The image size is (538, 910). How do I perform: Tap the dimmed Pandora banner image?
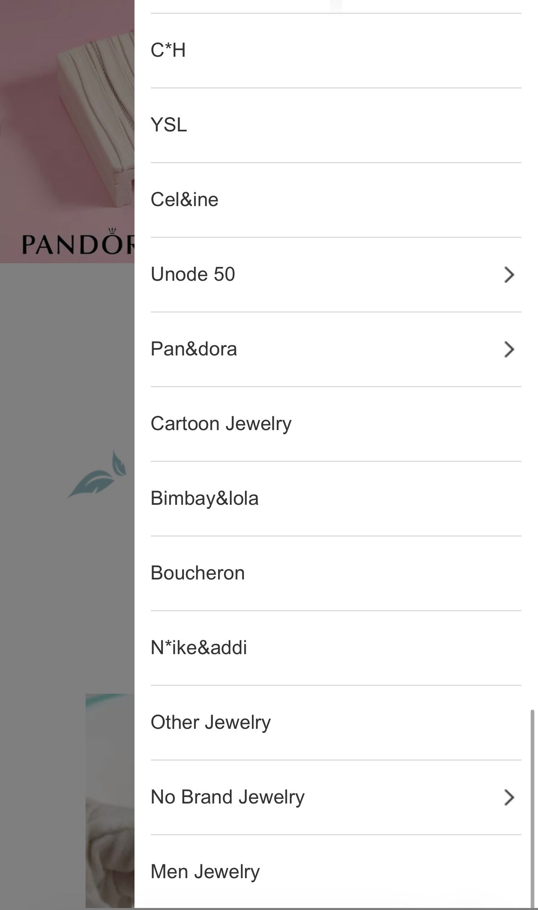67,131
